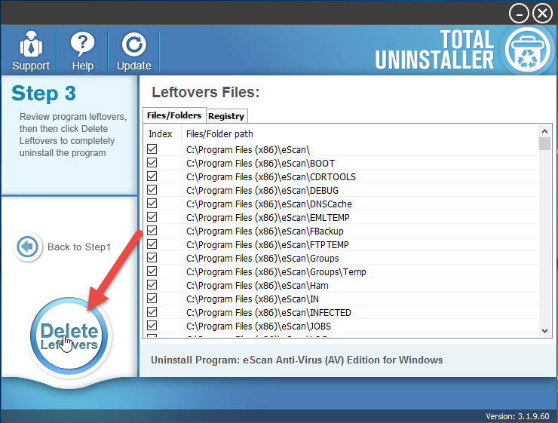558x423 pixels.
Task: Uncheck the eScan\Groups checkbox
Action: tap(152, 258)
